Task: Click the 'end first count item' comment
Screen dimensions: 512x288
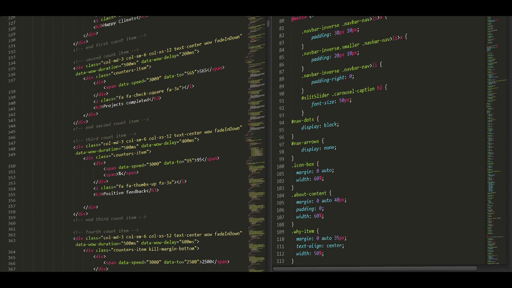Action: 110,43
